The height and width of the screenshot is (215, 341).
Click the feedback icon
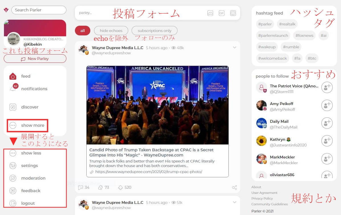click(13, 191)
